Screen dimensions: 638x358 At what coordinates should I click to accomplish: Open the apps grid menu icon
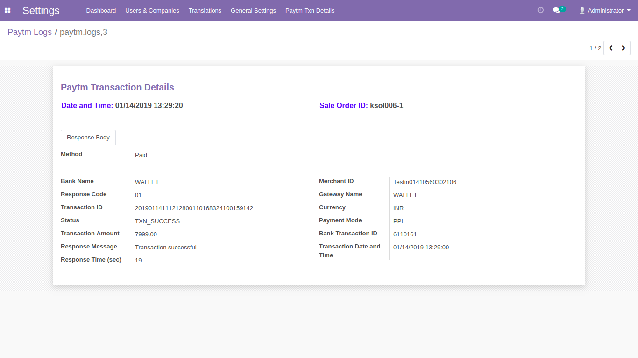(x=7, y=10)
